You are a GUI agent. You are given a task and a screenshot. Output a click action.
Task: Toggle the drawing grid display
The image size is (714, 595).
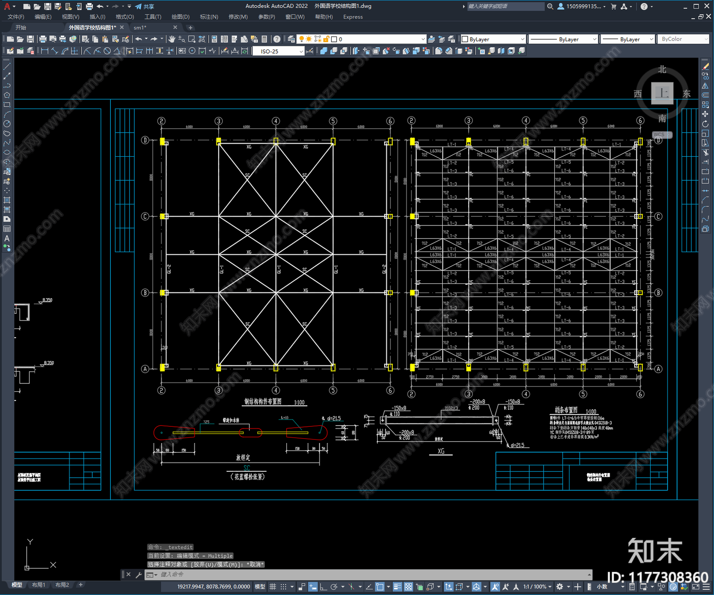pos(273,587)
